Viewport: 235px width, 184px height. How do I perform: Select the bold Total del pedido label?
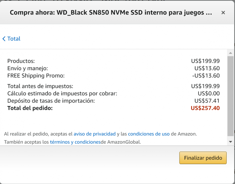[30, 108]
